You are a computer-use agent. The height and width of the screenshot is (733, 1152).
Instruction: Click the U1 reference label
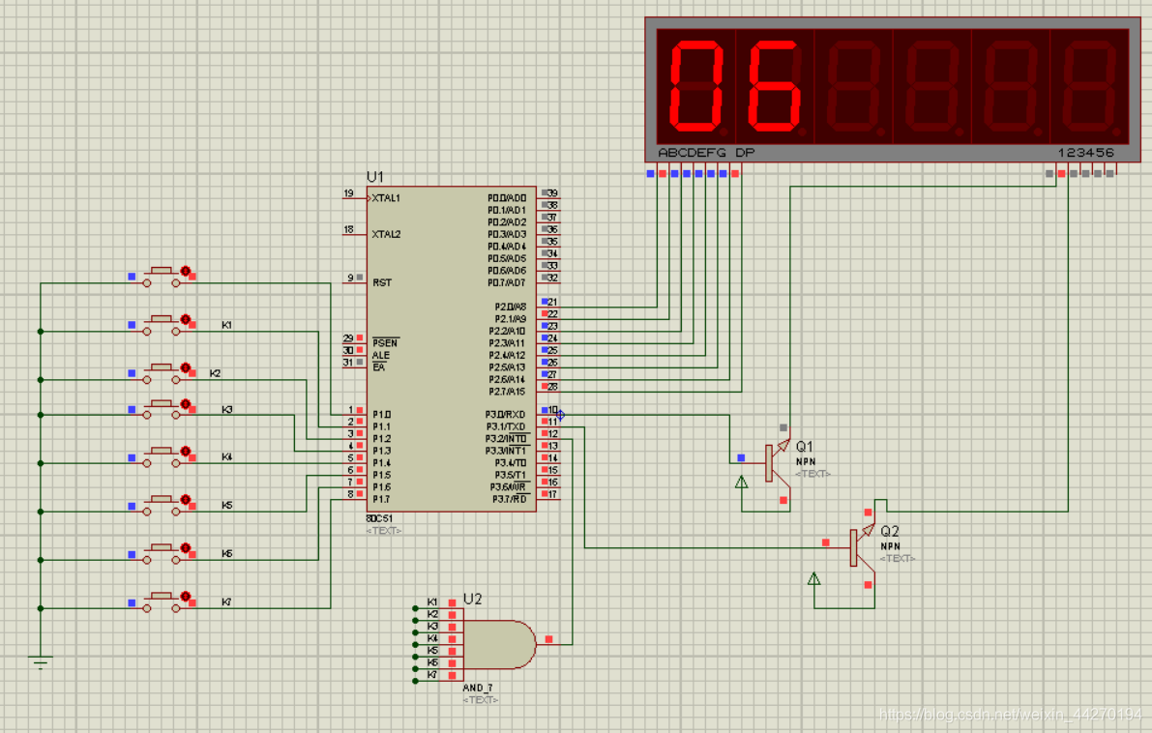[375, 177]
